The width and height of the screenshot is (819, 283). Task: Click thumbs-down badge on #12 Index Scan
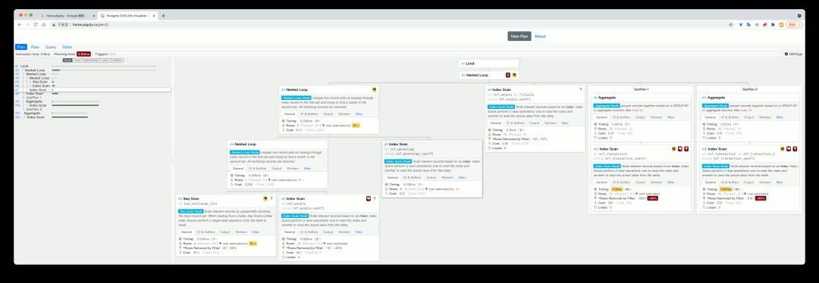pyautogui.click(x=789, y=148)
